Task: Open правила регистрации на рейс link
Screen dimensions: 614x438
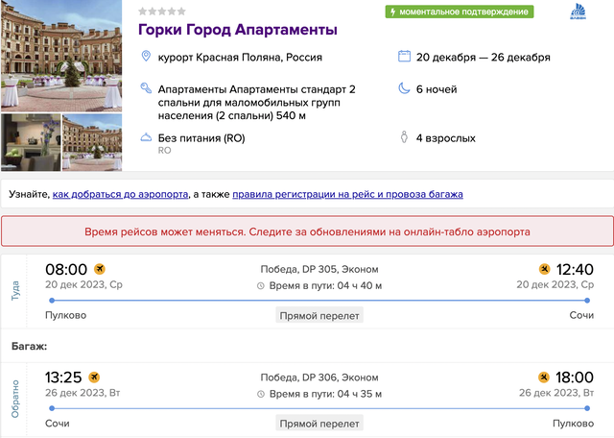Action: 347,194
